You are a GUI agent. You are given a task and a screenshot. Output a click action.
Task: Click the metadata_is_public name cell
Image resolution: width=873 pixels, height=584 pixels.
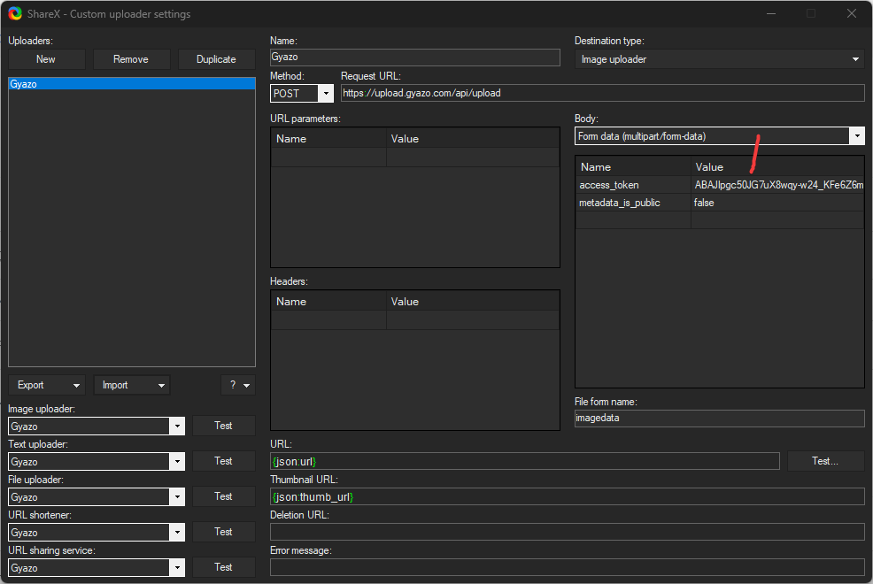(633, 203)
